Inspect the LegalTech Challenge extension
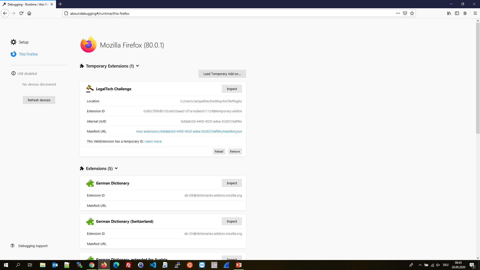Screen dimensions: 480x270 tap(231, 89)
